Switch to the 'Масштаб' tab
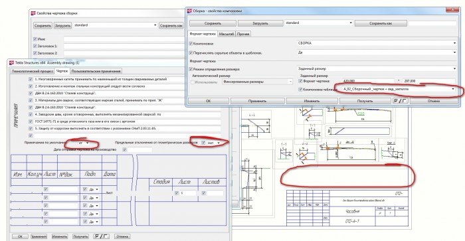This screenshot has width=465, height=241. pyautogui.click(x=227, y=34)
